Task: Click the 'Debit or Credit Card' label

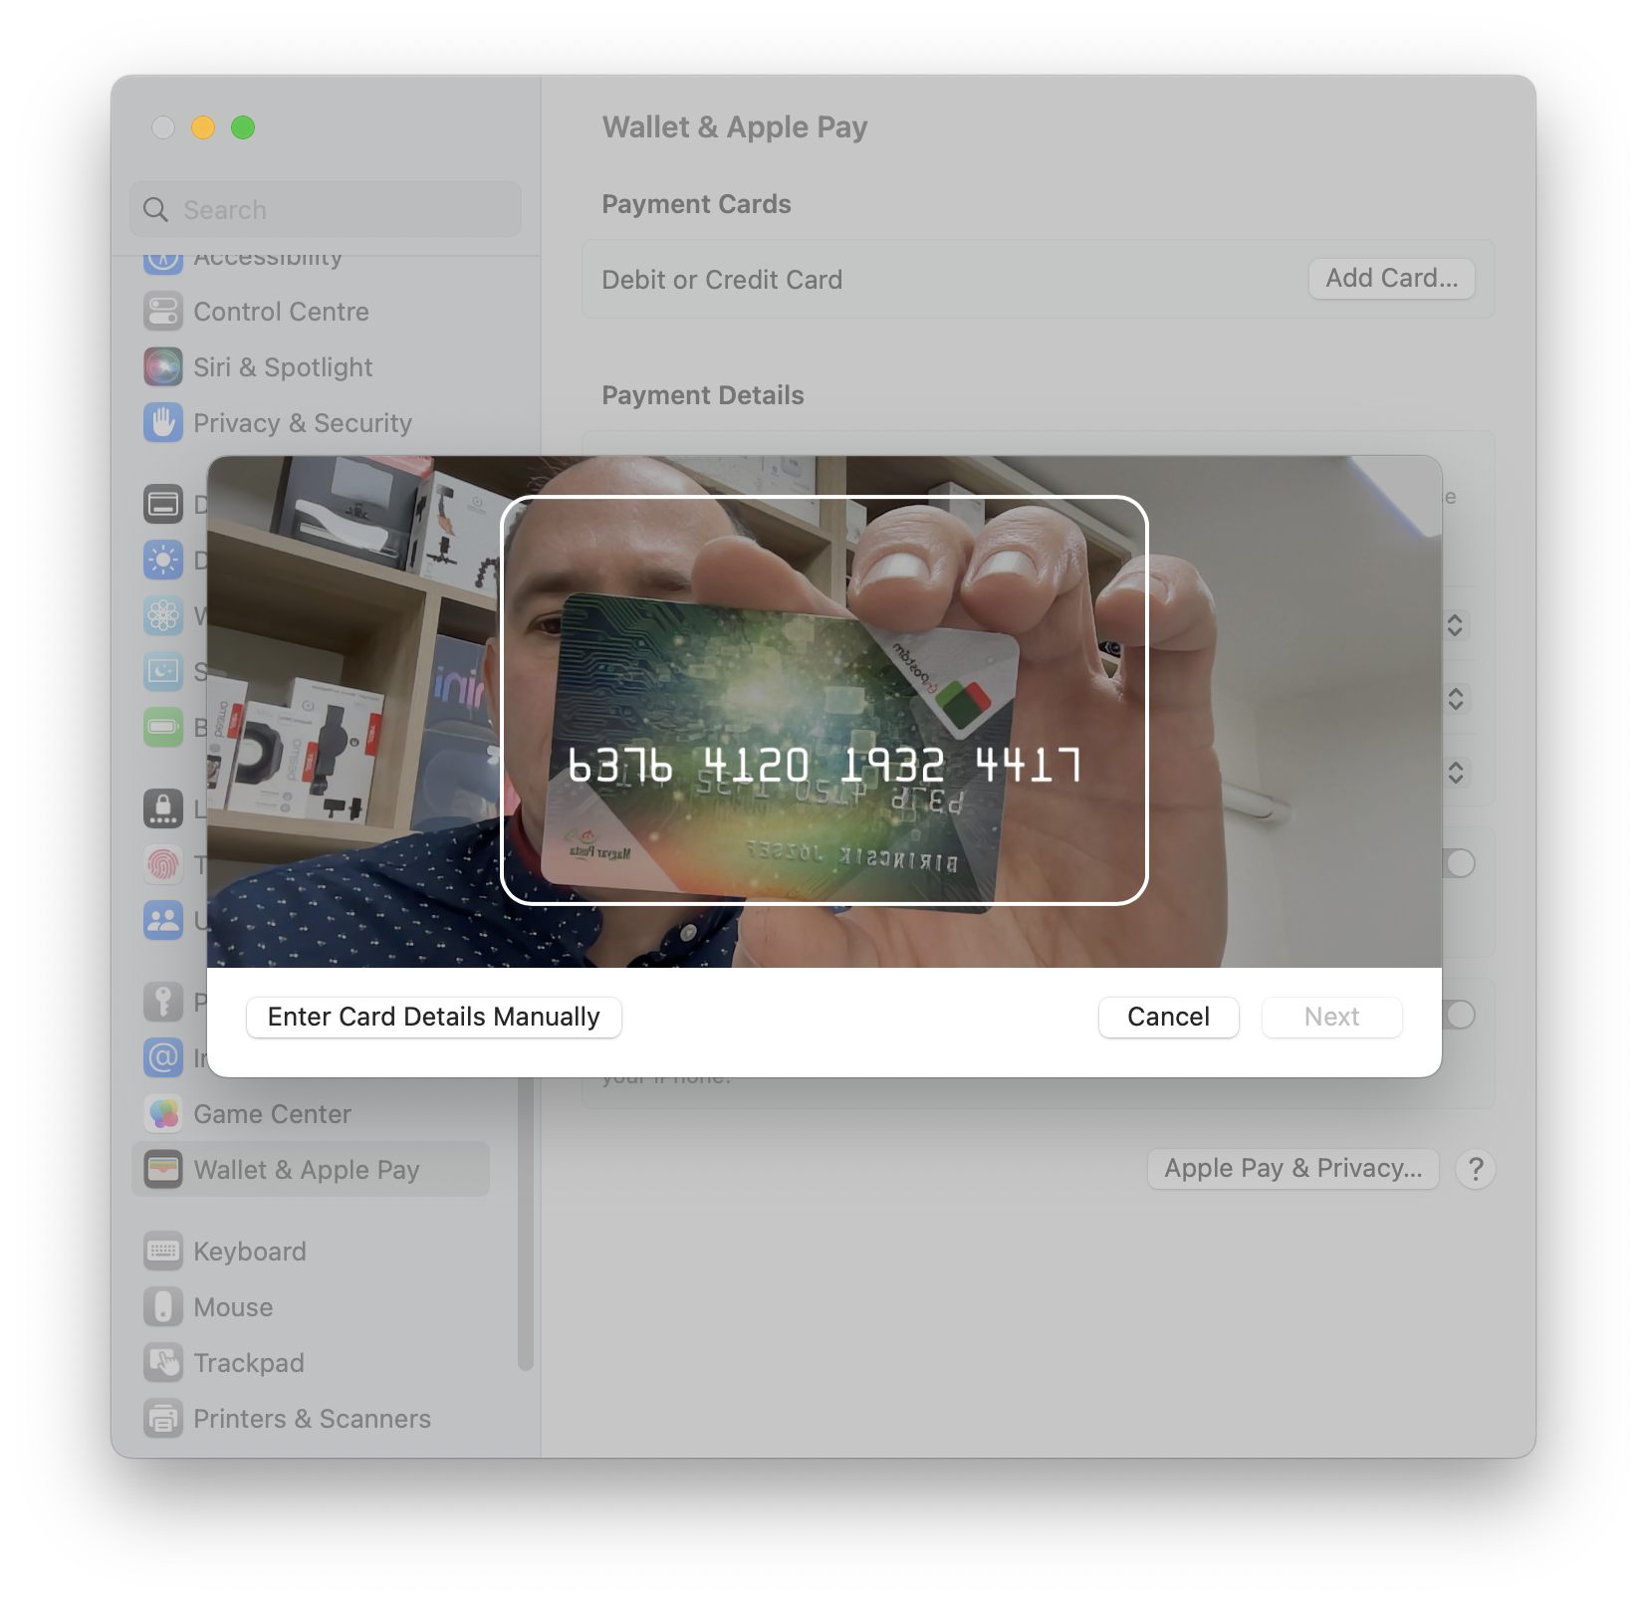Action: click(x=722, y=280)
